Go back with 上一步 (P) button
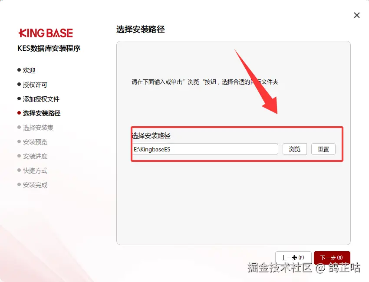 293,258
